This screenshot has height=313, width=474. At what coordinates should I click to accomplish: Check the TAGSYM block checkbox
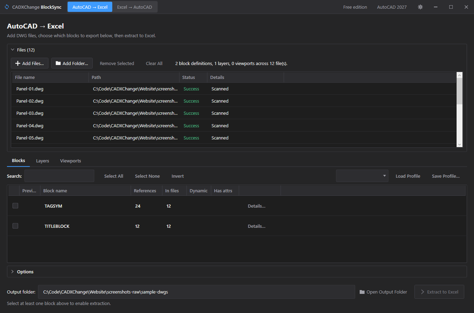15,206
